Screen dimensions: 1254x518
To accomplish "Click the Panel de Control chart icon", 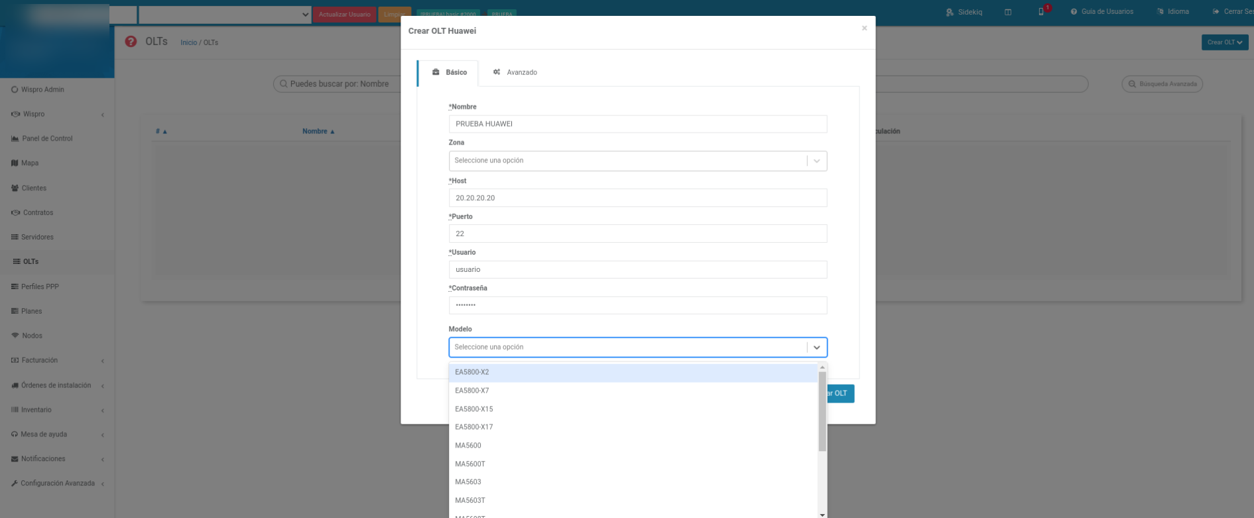I will [15, 139].
